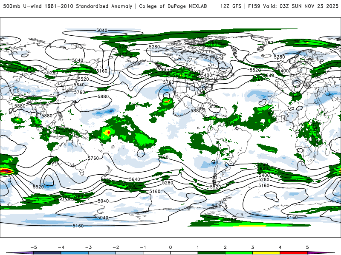
Task: Click the '5' colorbar tick label
Action: [x=307, y=247]
